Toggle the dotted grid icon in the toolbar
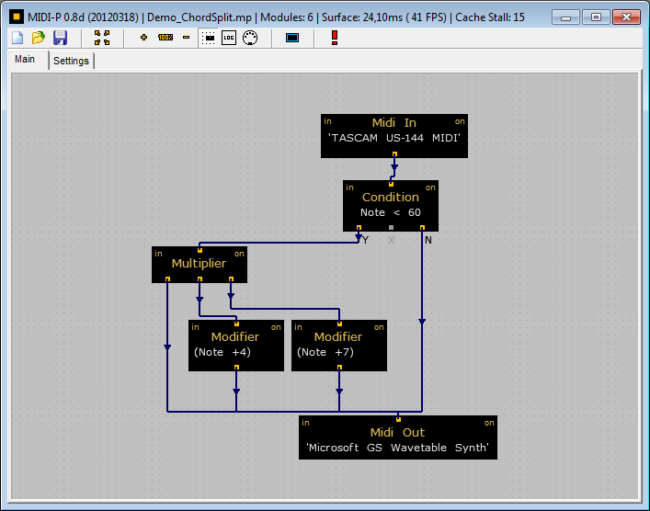The width and height of the screenshot is (650, 511). (208, 38)
